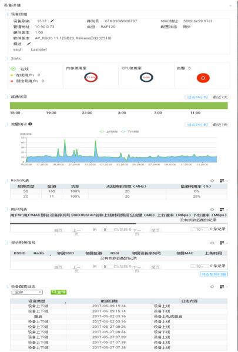Edit the description pencil icon
This screenshot has width=238, height=352.
(29, 44)
